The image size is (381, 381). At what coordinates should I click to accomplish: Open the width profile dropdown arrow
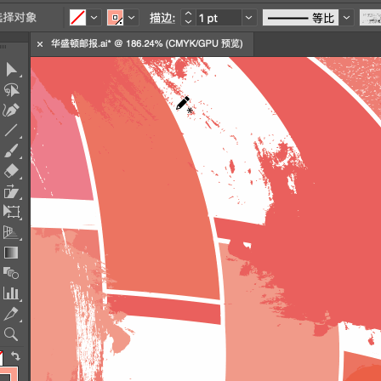(346, 18)
